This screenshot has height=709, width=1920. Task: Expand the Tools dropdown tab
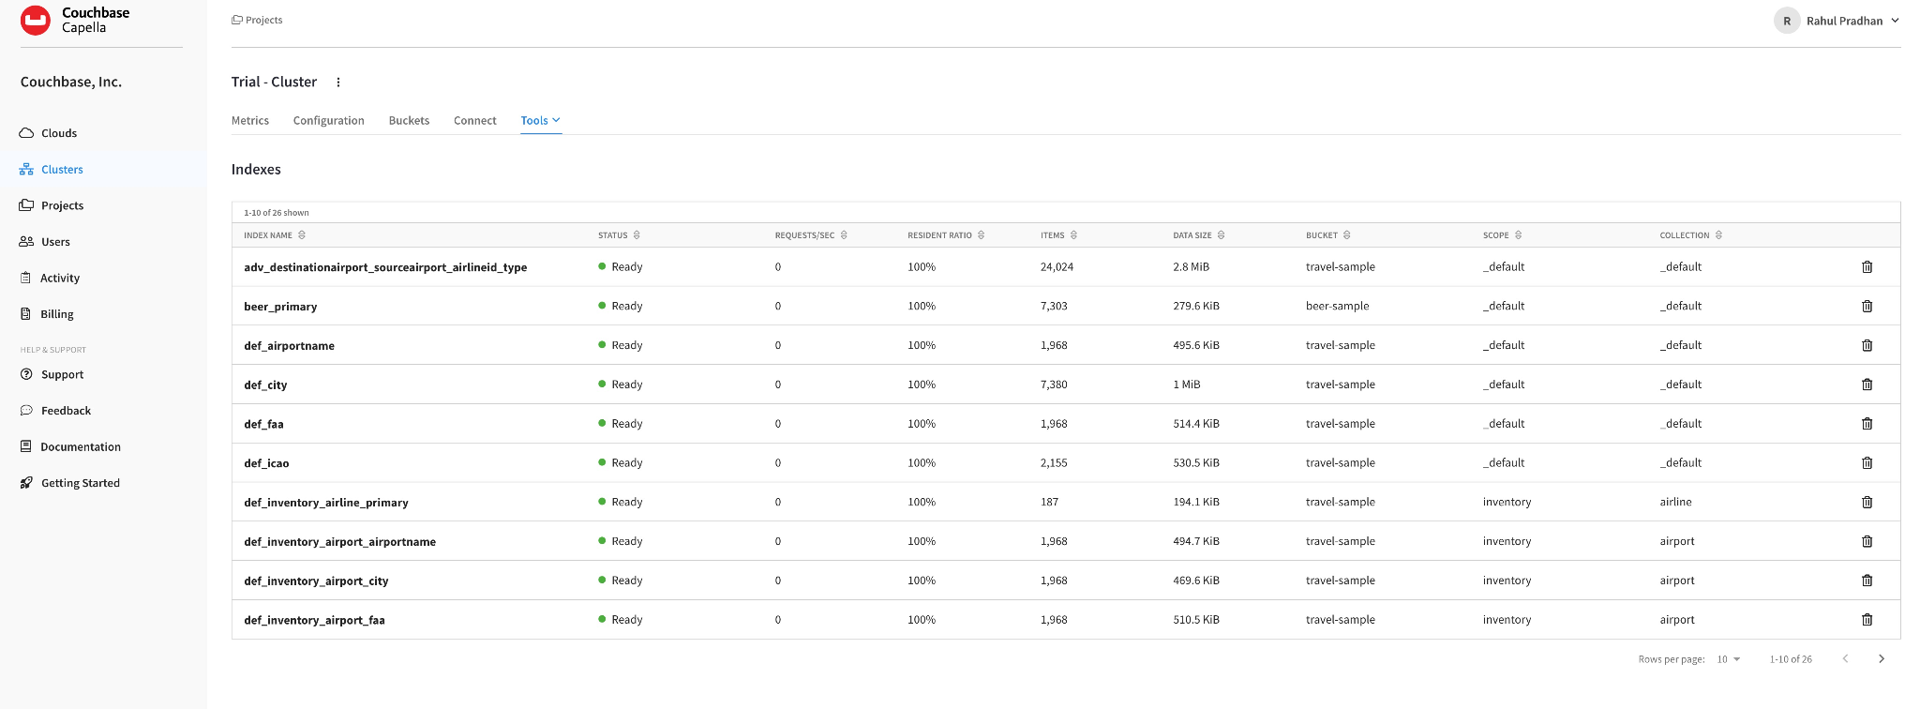541,121
